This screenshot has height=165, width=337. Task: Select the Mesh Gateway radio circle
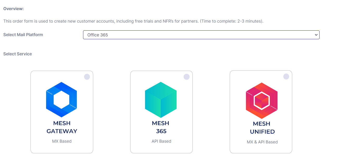(x=87, y=77)
